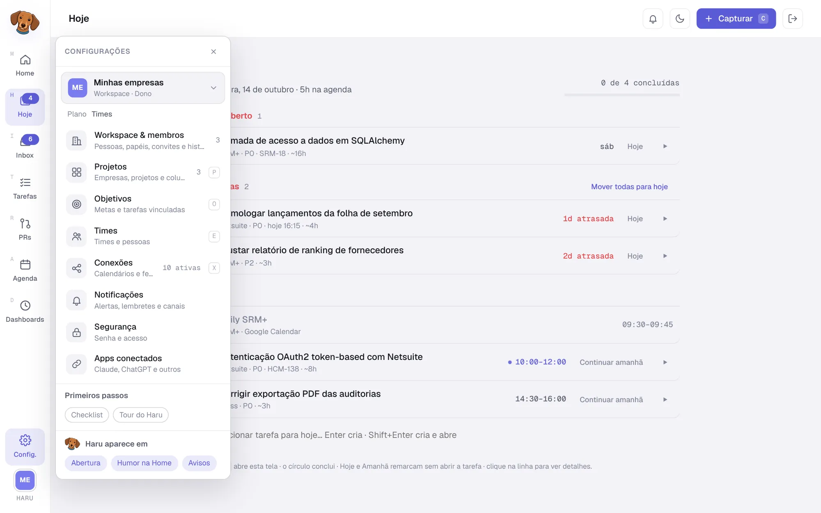This screenshot has width=821, height=513.
Task: Click the concluídas progress bar
Action: (x=622, y=95)
